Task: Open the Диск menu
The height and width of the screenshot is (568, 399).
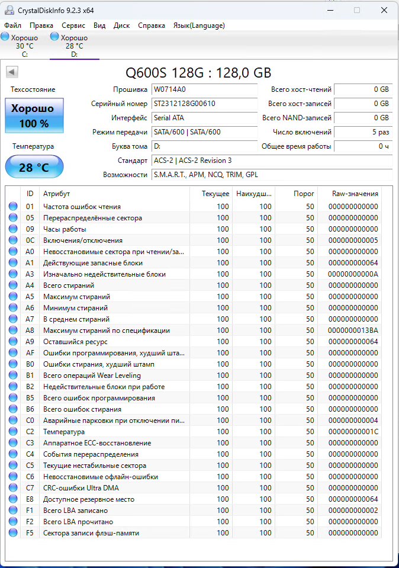Action: [122, 25]
